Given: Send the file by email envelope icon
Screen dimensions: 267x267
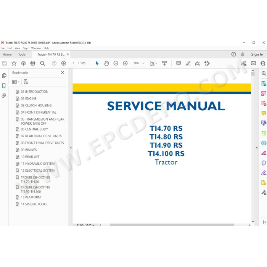Looking at the screenshot, I should point(253,63).
